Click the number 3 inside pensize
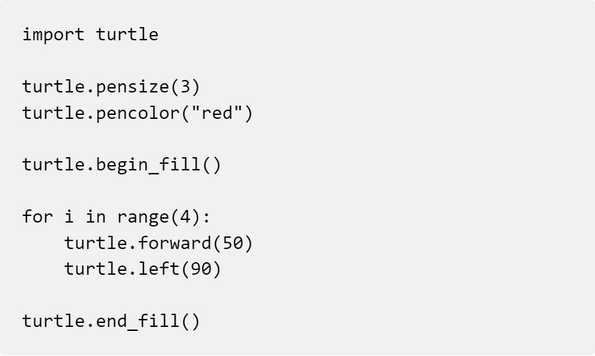Viewport: 595px width, 356px height. (x=185, y=87)
